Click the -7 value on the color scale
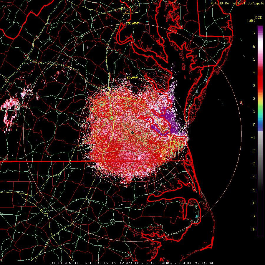The image size is (265, 265). point(253,216)
